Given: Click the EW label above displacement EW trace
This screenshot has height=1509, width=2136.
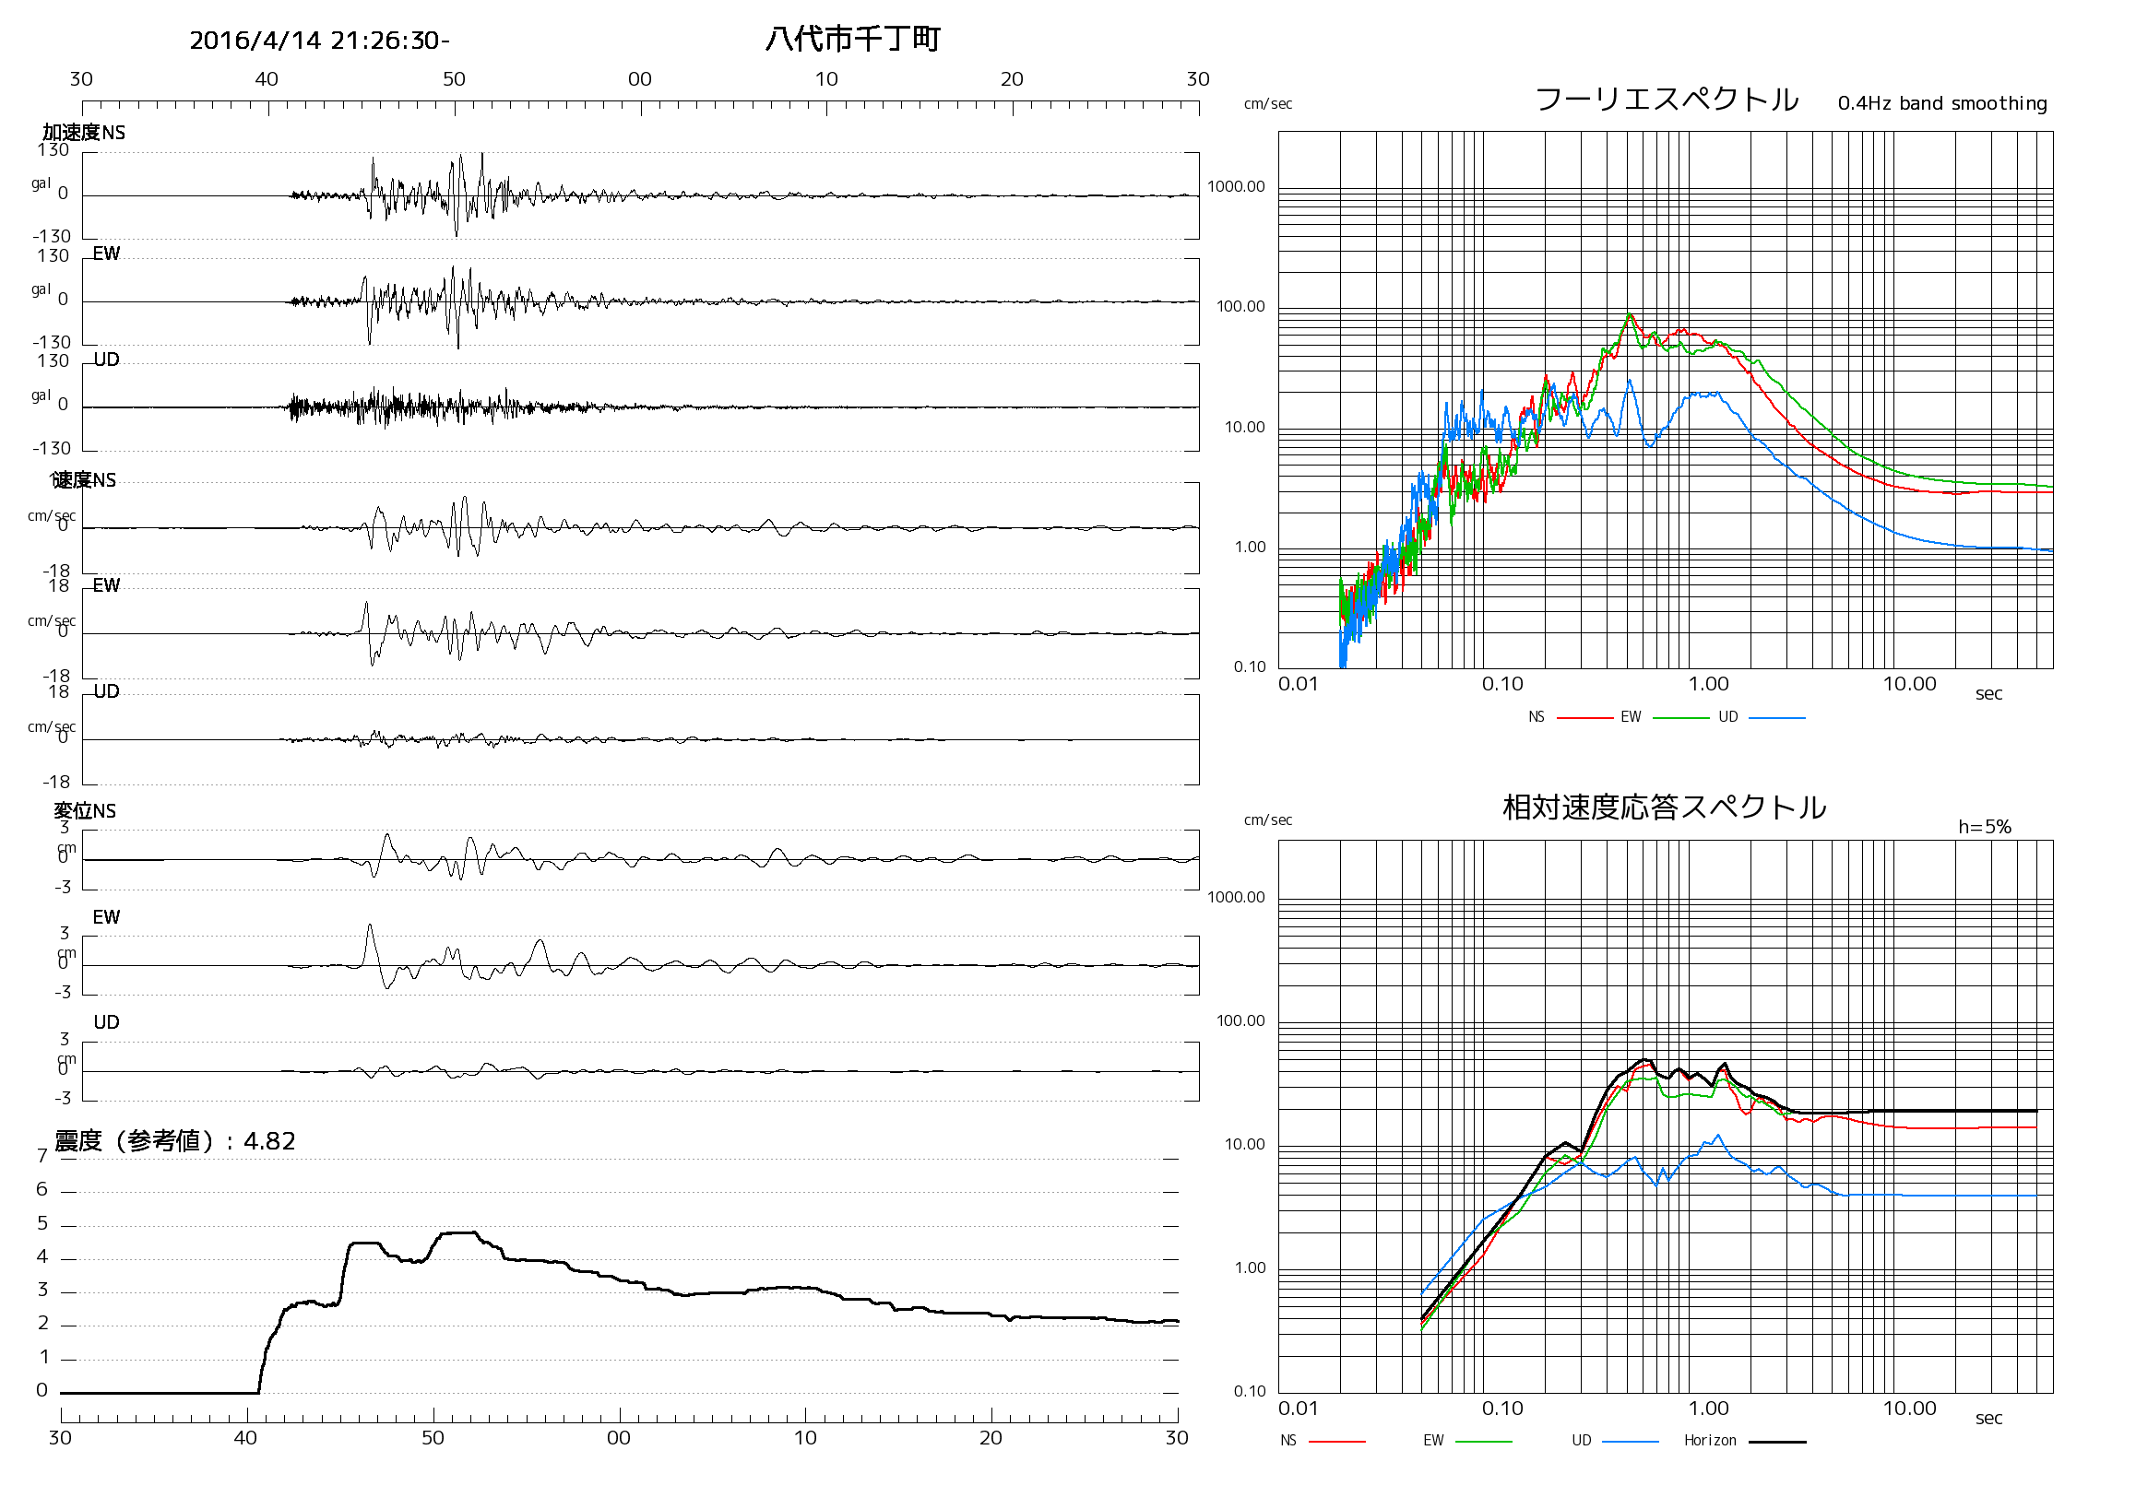Looking at the screenshot, I should 106,917.
